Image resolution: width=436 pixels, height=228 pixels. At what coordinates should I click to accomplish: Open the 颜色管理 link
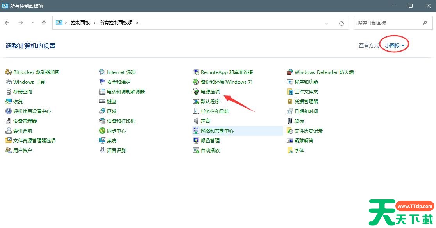(210, 140)
